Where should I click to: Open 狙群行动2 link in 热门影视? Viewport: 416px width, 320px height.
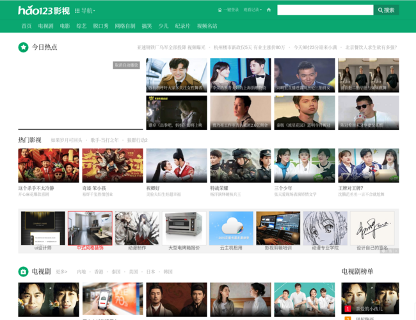point(137,140)
